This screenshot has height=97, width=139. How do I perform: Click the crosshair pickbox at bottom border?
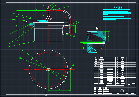pyautogui.click(x=46, y=94)
